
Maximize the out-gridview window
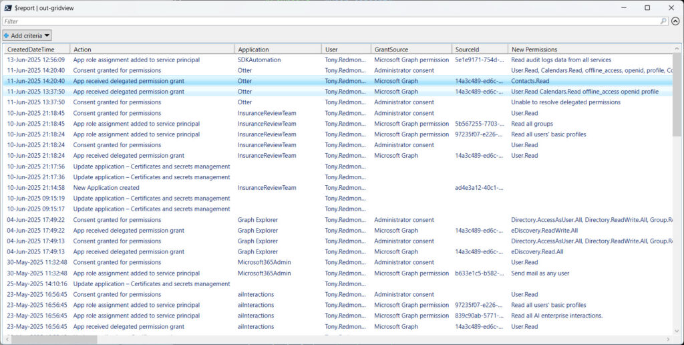click(x=647, y=8)
